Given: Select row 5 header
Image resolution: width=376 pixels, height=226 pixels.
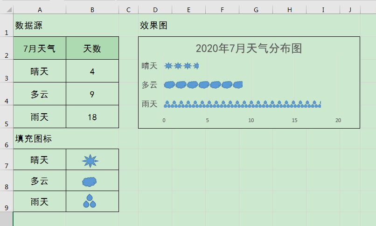Looking at the screenshot, I should [7, 116].
